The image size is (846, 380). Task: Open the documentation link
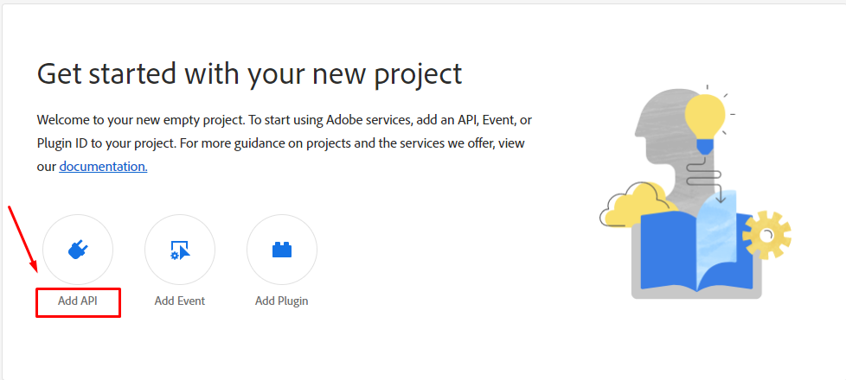click(x=103, y=167)
